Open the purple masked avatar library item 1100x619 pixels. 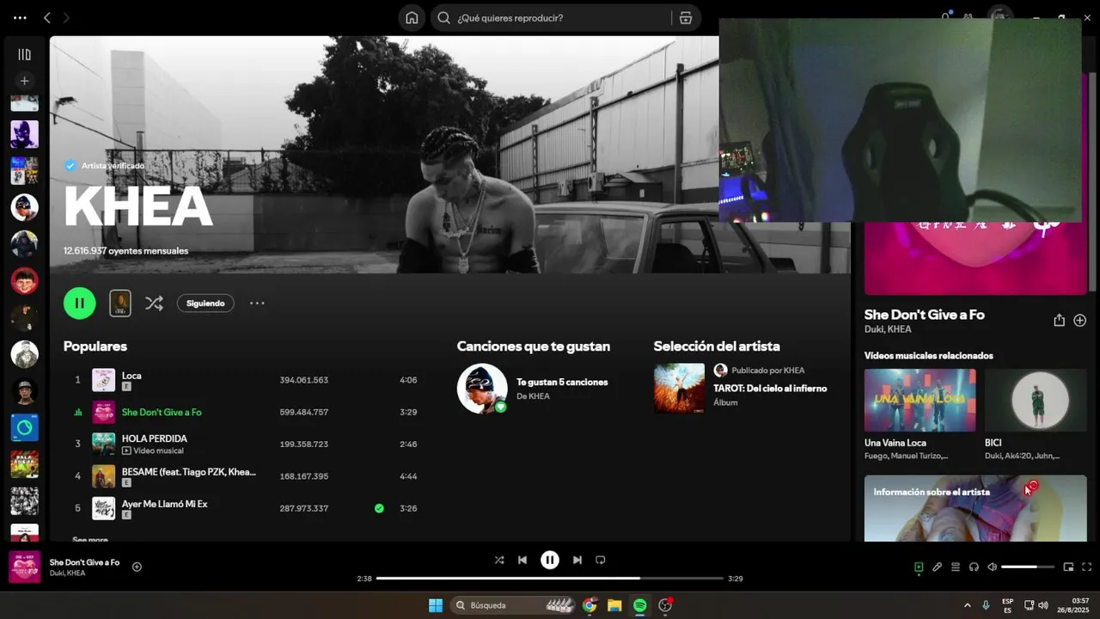24,133
